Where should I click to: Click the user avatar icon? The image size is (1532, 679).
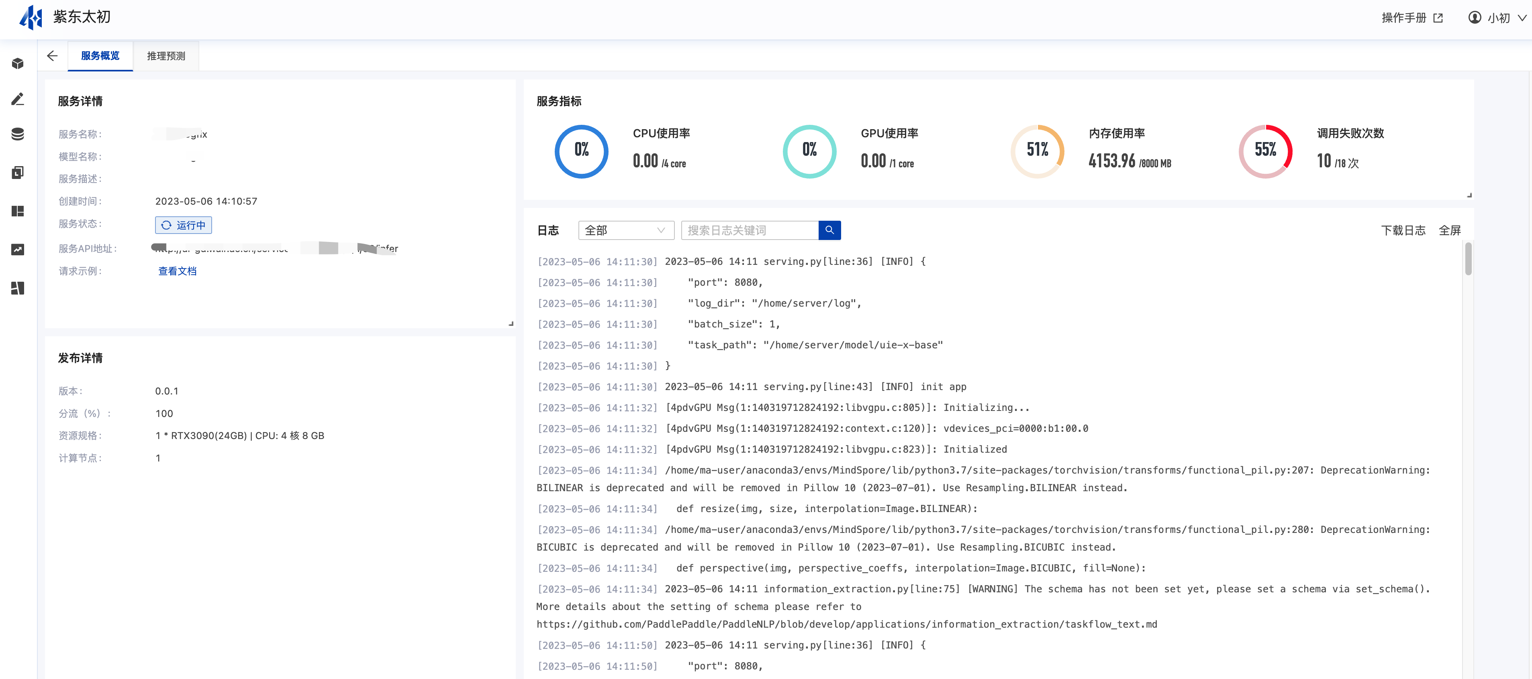(1474, 17)
